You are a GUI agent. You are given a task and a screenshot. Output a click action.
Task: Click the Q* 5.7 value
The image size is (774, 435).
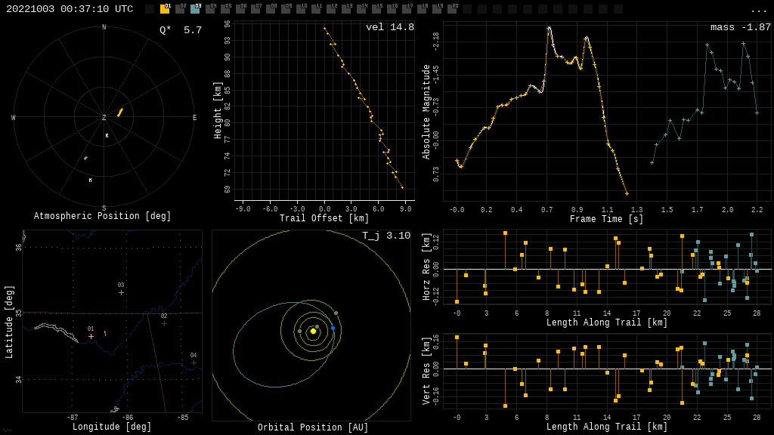pos(180,30)
